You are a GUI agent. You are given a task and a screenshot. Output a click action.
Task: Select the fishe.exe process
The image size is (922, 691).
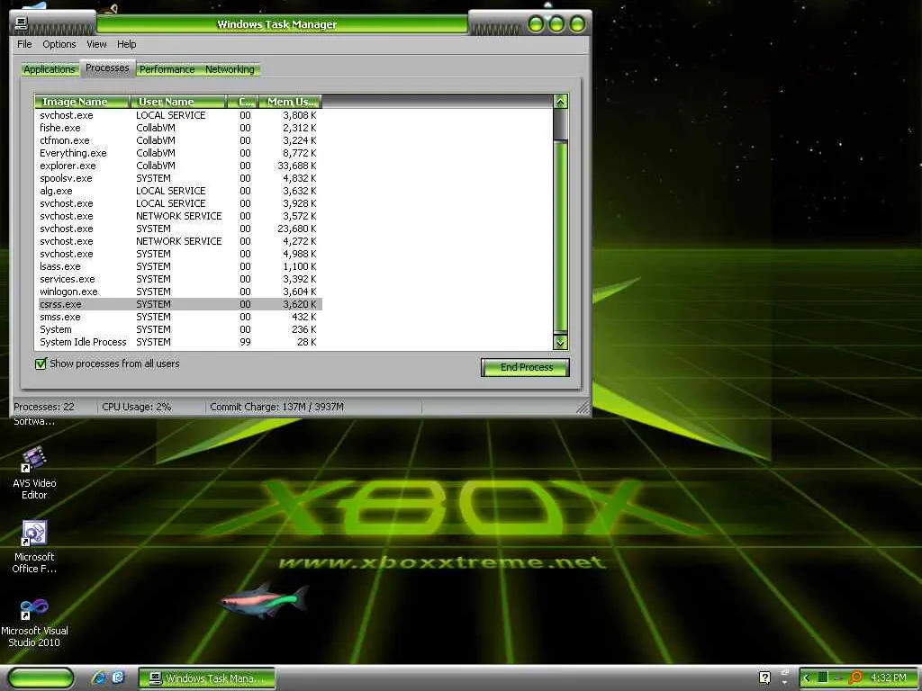(x=178, y=128)
